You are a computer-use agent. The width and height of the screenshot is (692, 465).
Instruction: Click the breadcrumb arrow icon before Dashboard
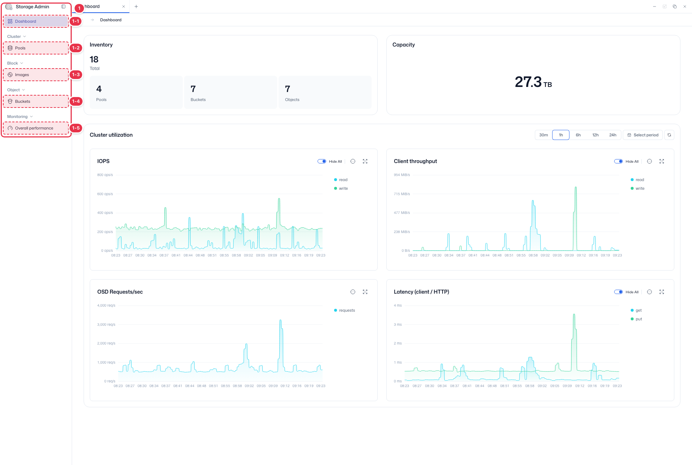pyautogui.click(x=92, y=20)
